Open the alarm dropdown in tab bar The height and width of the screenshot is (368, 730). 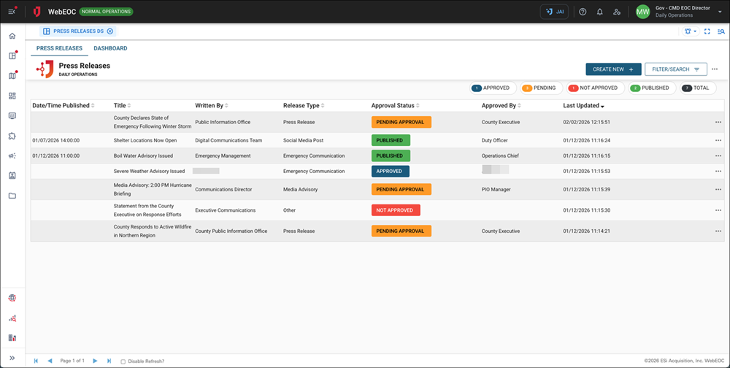[690, 31]
